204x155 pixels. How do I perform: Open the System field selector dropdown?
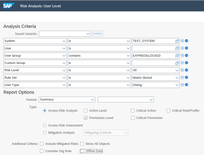[64, 41]
